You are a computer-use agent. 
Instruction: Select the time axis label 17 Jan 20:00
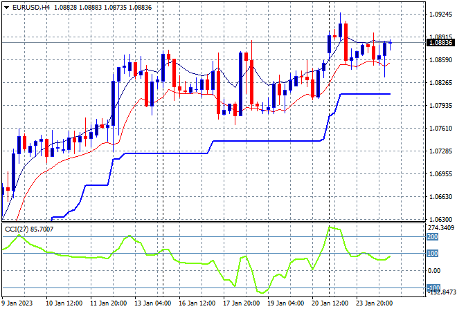coord(242,303)
